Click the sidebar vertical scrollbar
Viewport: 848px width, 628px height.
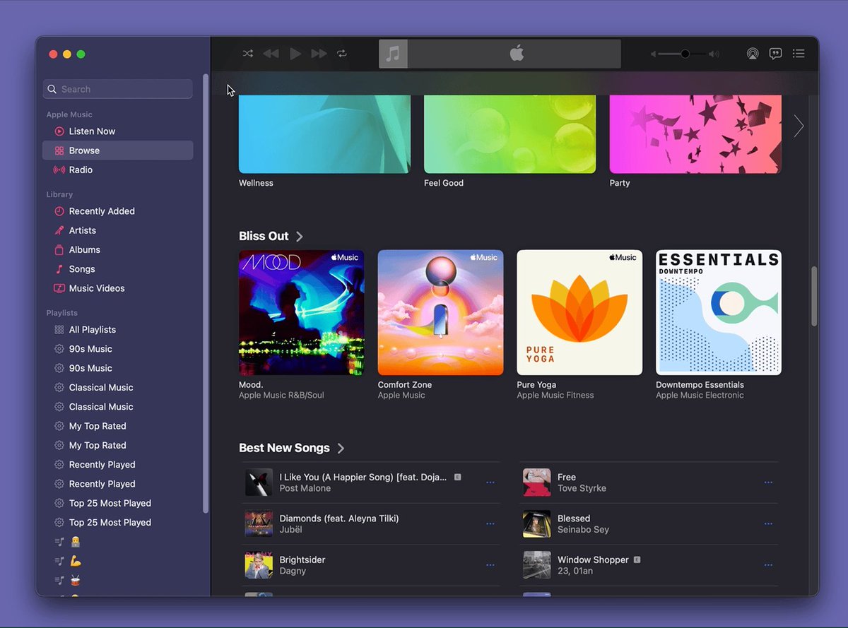(x=206, y=293)
